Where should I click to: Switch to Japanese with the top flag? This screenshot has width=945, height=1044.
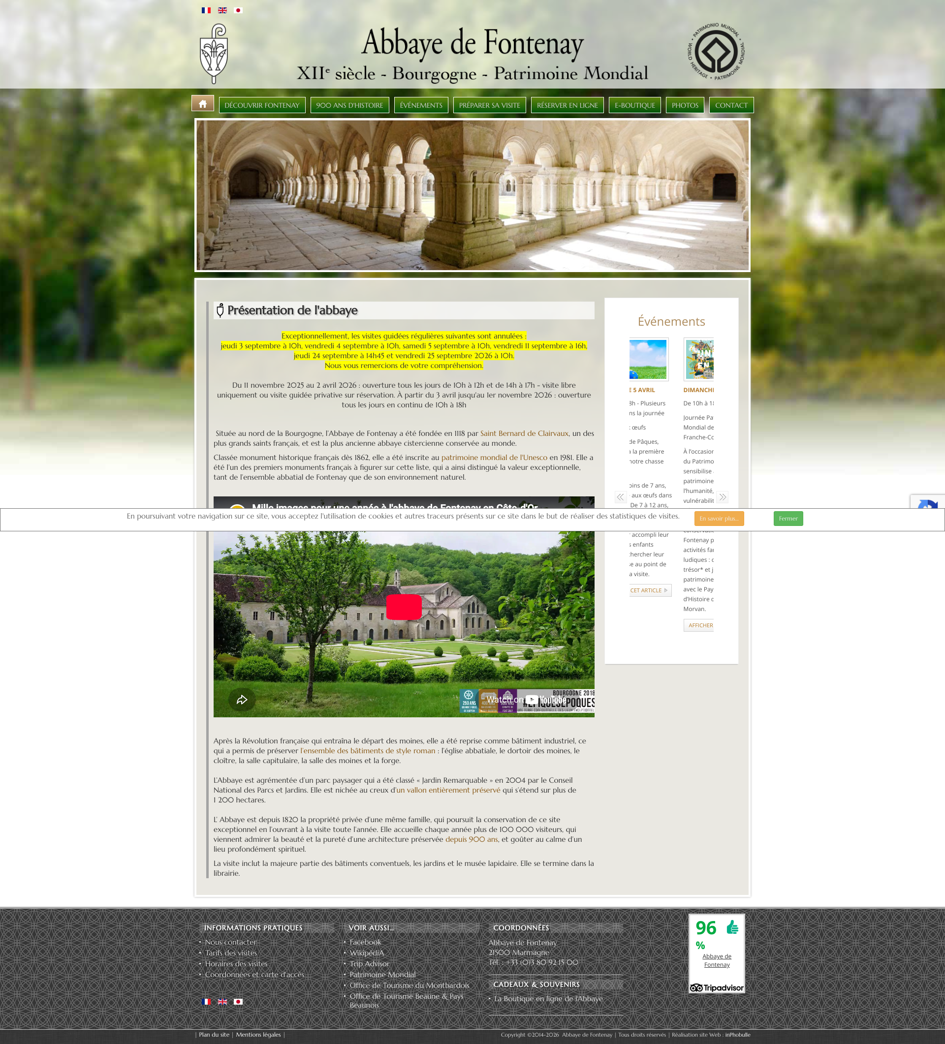coord(238,10)
